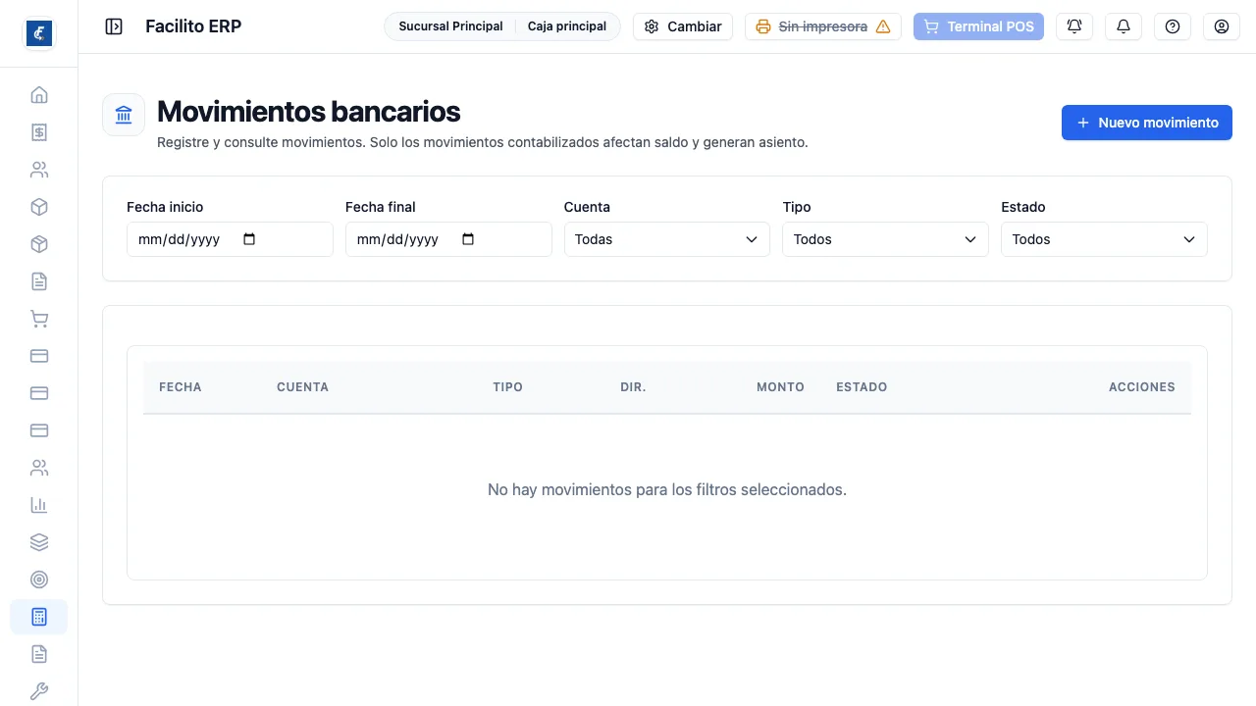The height and width of the screenshot is (706, 1256).
Task: Select the Sucursal Principal label
Action: [x=450, y=26]
